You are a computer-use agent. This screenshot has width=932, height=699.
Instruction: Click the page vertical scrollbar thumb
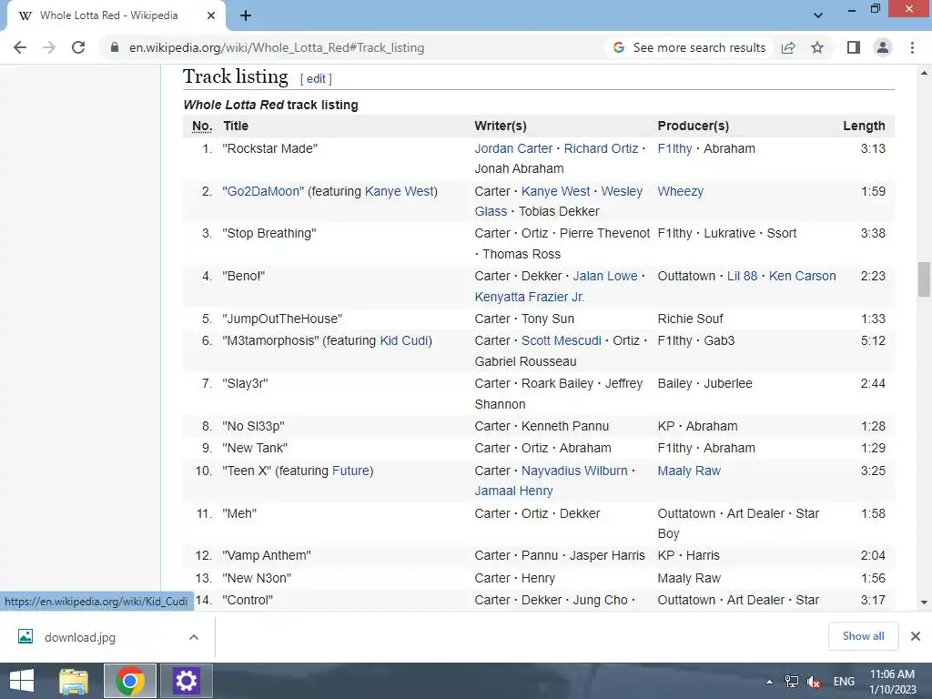924,279
